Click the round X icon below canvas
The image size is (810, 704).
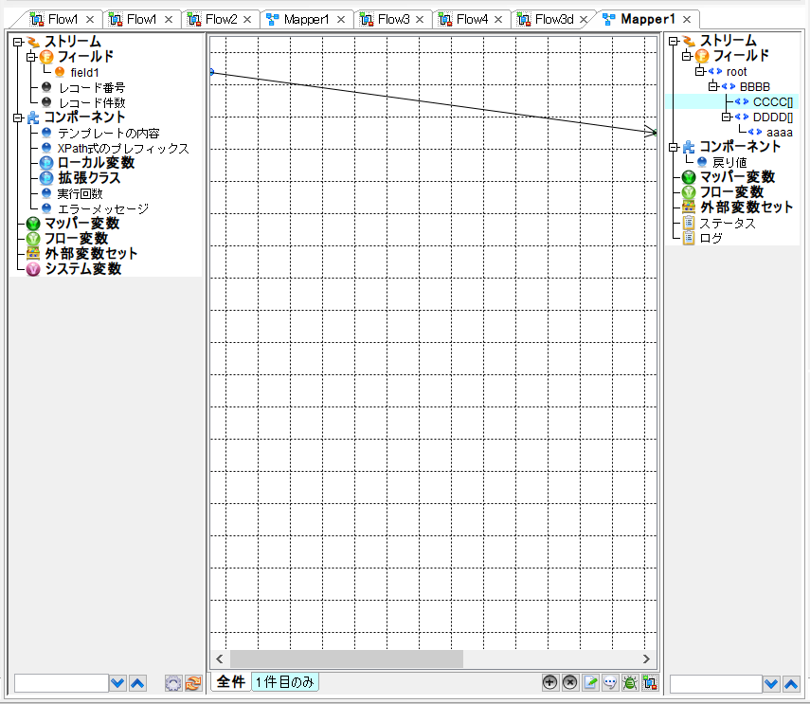(569, 682)
